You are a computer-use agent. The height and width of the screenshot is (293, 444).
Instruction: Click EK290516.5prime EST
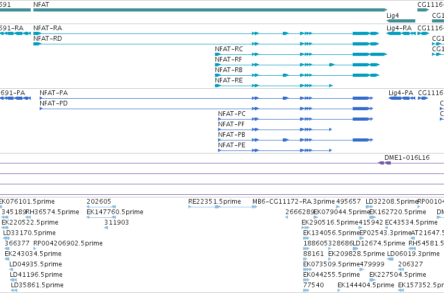[330, 222]
